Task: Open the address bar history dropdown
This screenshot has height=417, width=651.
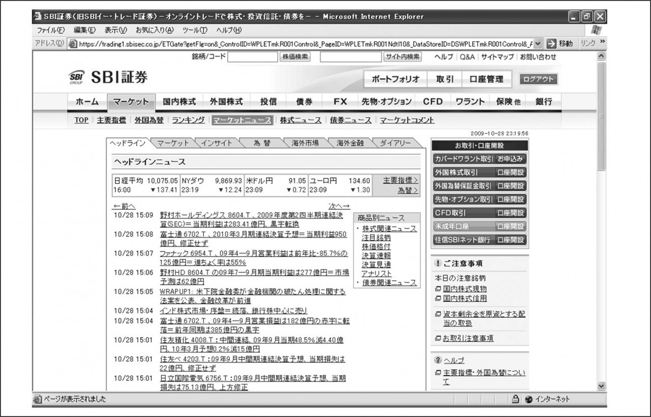Action: (x=538, y=43)
